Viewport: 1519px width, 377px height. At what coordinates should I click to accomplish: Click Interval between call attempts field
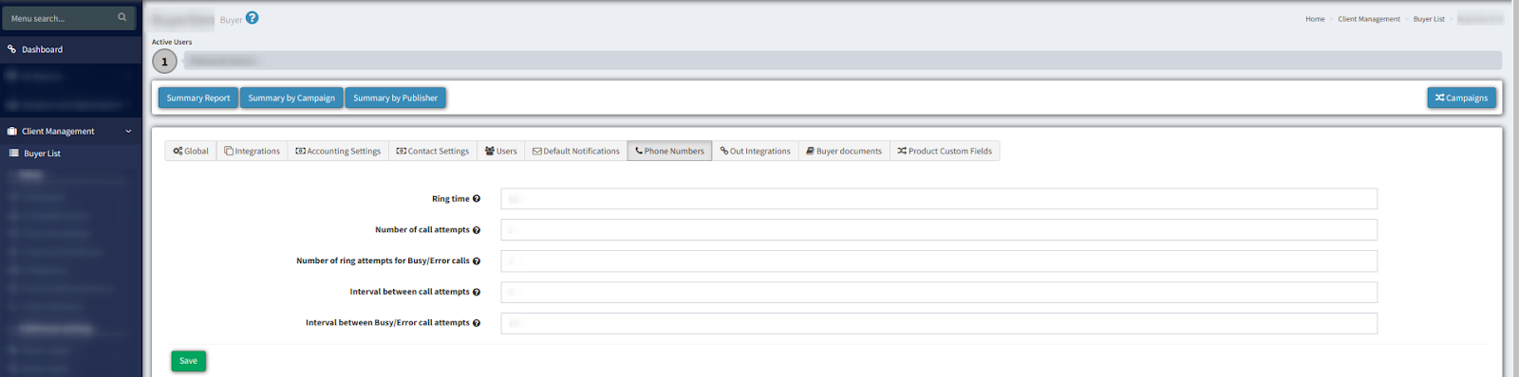939,292
